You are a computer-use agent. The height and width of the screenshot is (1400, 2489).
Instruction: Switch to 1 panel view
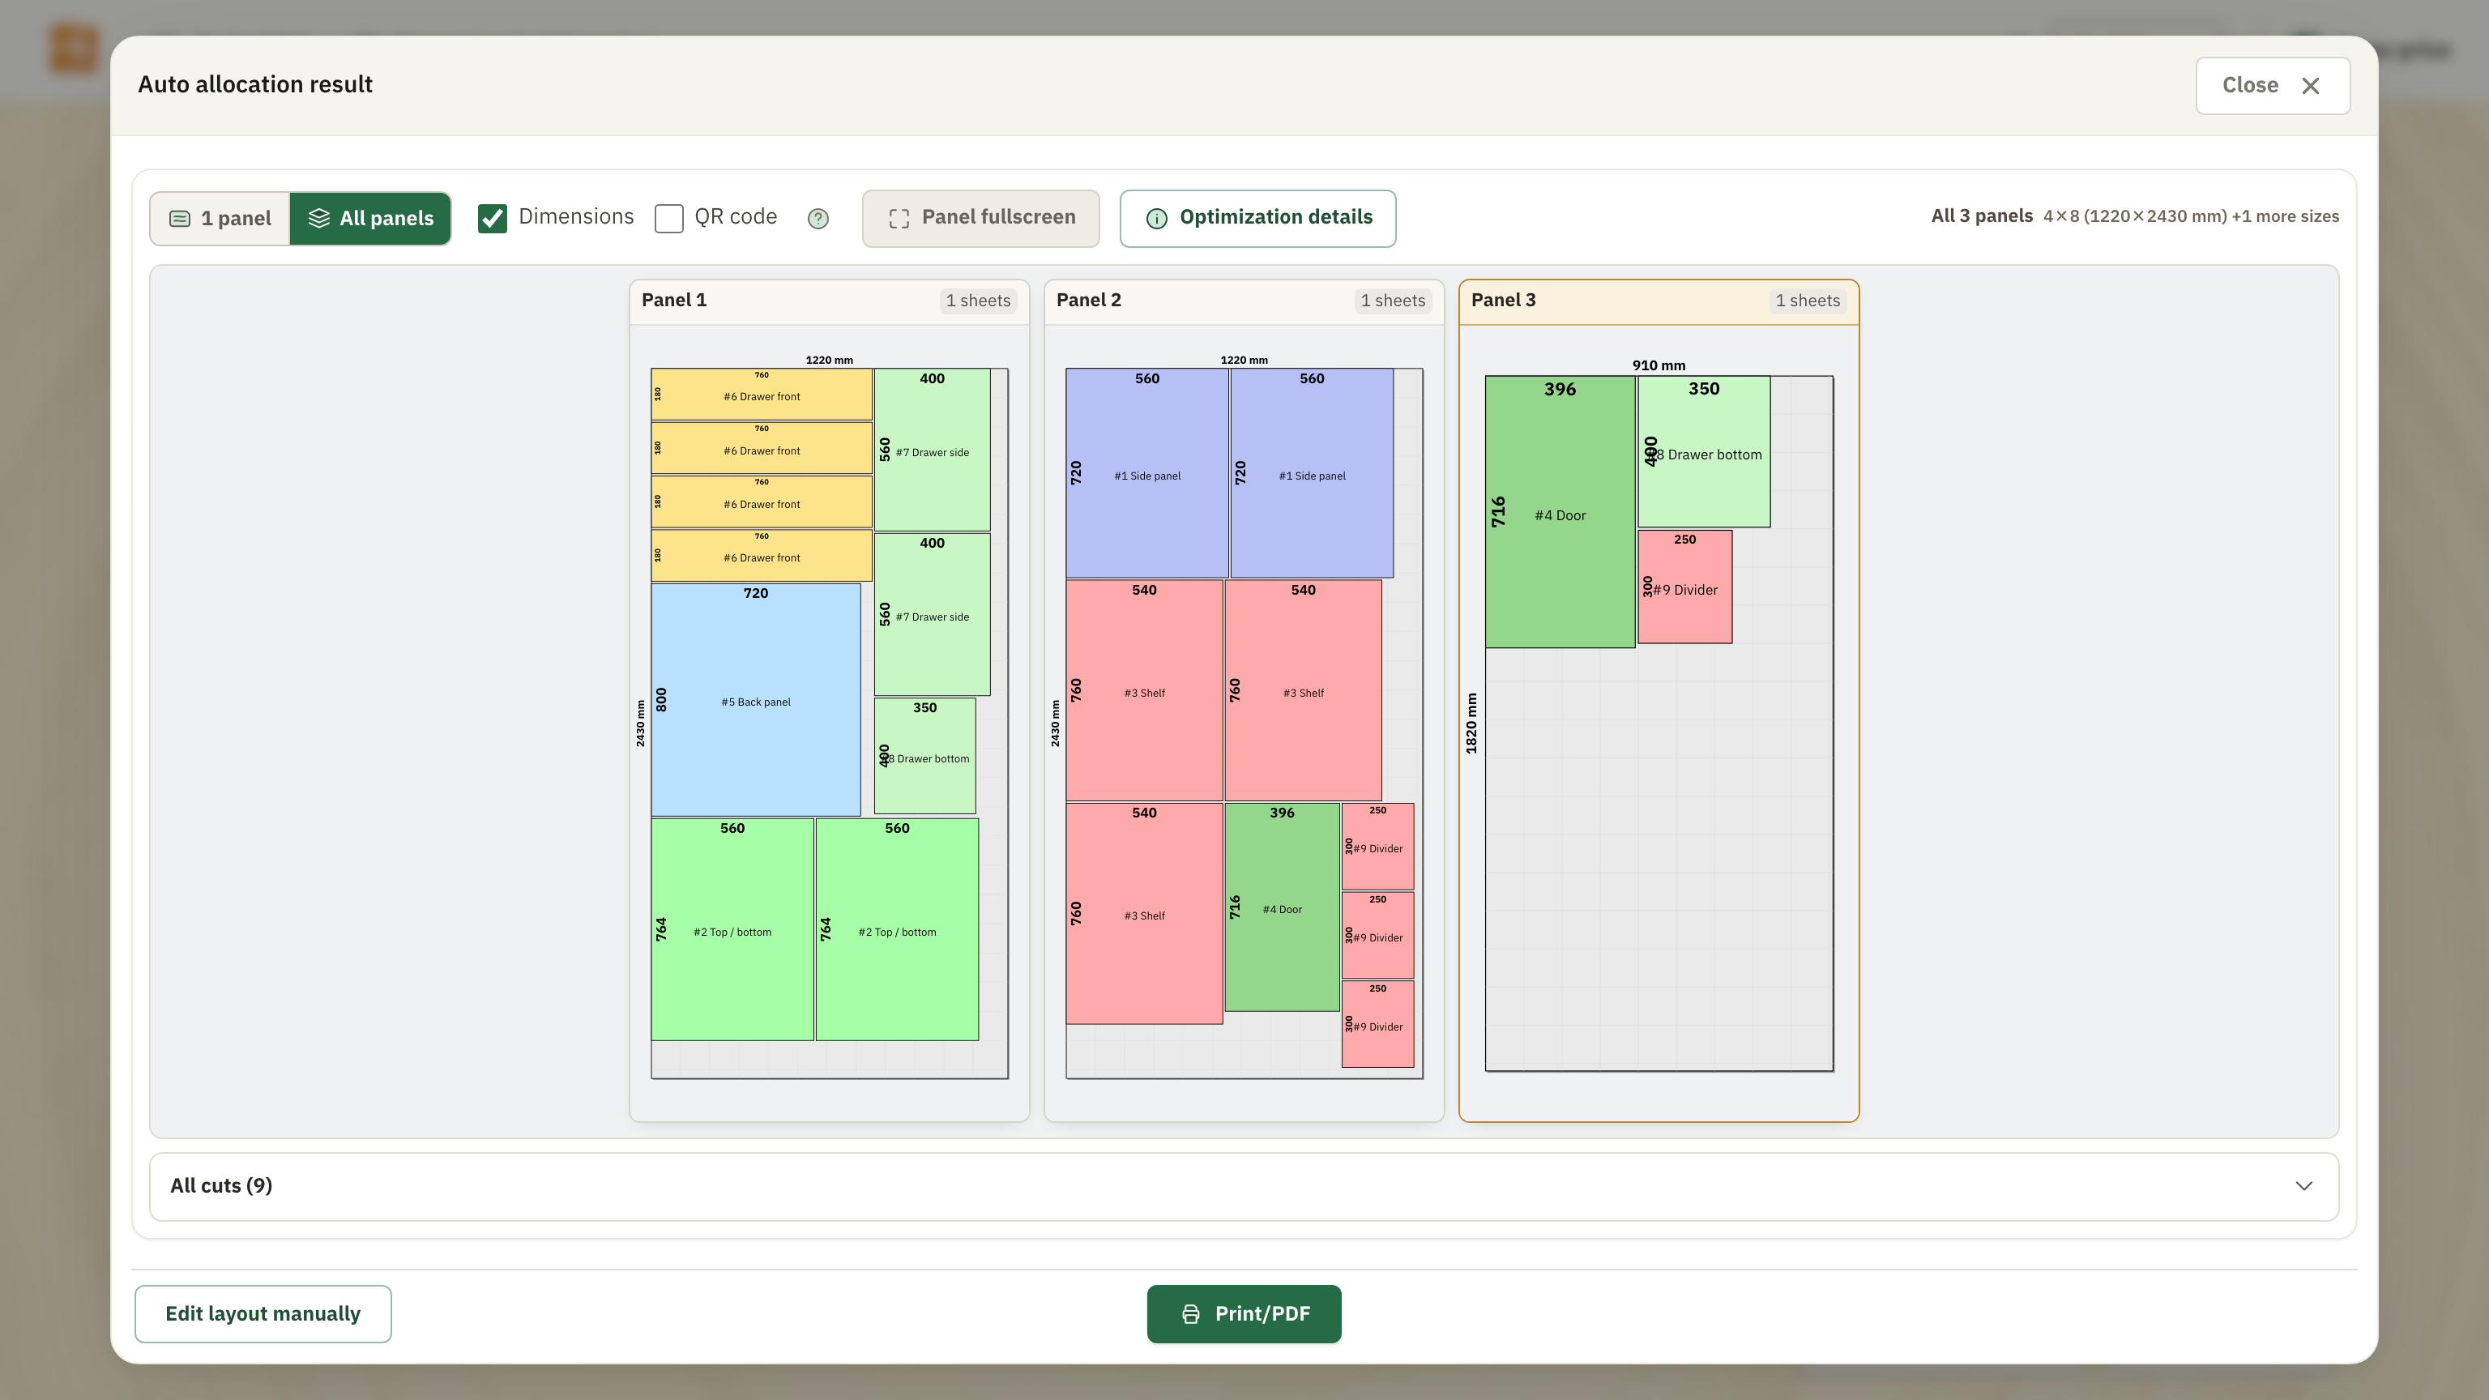point(220,219)
